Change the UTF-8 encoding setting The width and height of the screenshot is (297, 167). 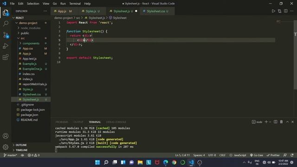212,155
